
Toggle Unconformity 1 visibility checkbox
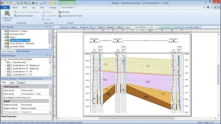coord(8,62)
